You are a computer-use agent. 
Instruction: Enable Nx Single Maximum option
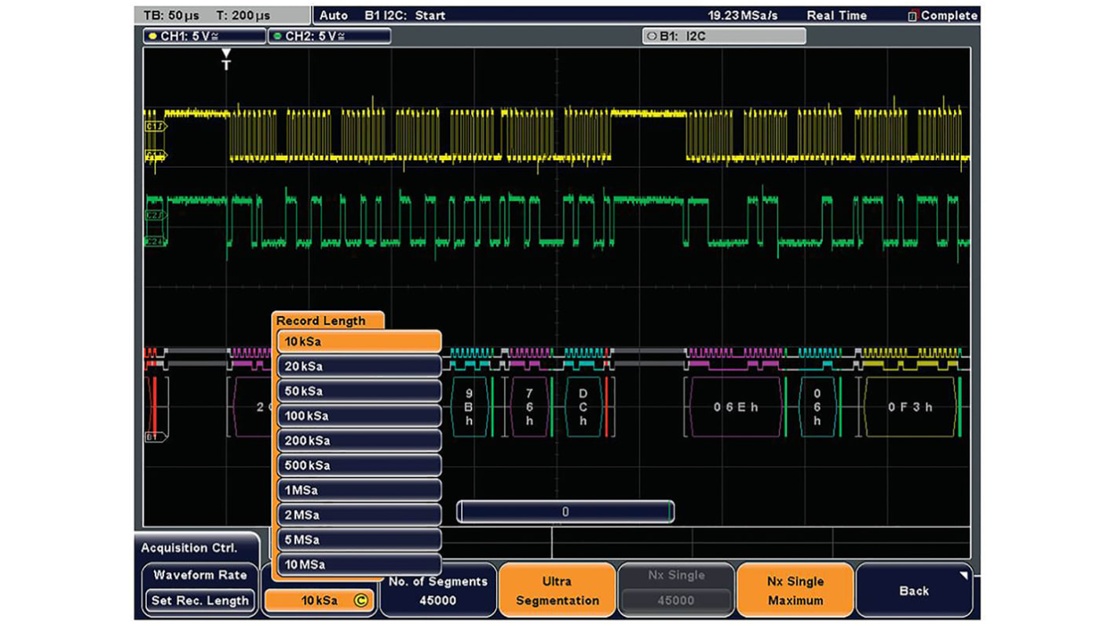point(795,591)
